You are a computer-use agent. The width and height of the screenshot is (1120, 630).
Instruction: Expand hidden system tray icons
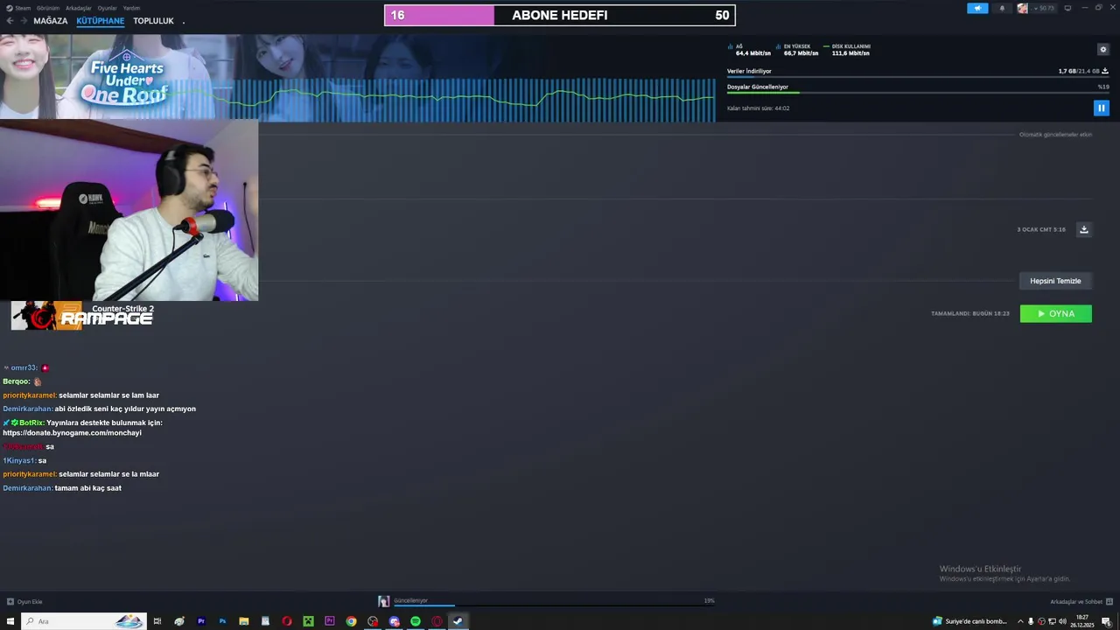click(1019, 621)
